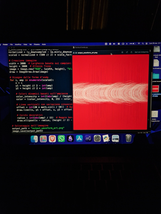Open WhatsApp from the dock
Screen dimensions: 161x214
(61, 139)
